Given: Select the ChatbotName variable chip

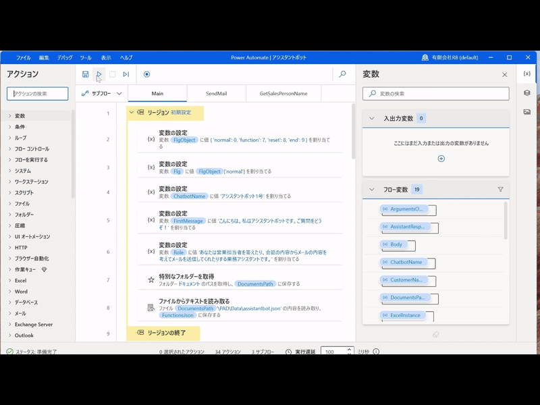Looking at the screenshot, I should 406,263.
